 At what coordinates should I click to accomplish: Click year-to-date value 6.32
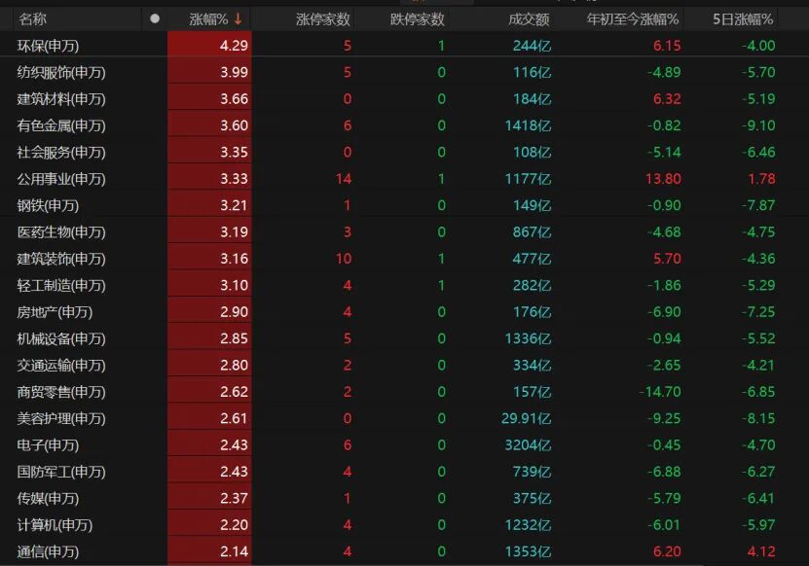tap(667, 99)
